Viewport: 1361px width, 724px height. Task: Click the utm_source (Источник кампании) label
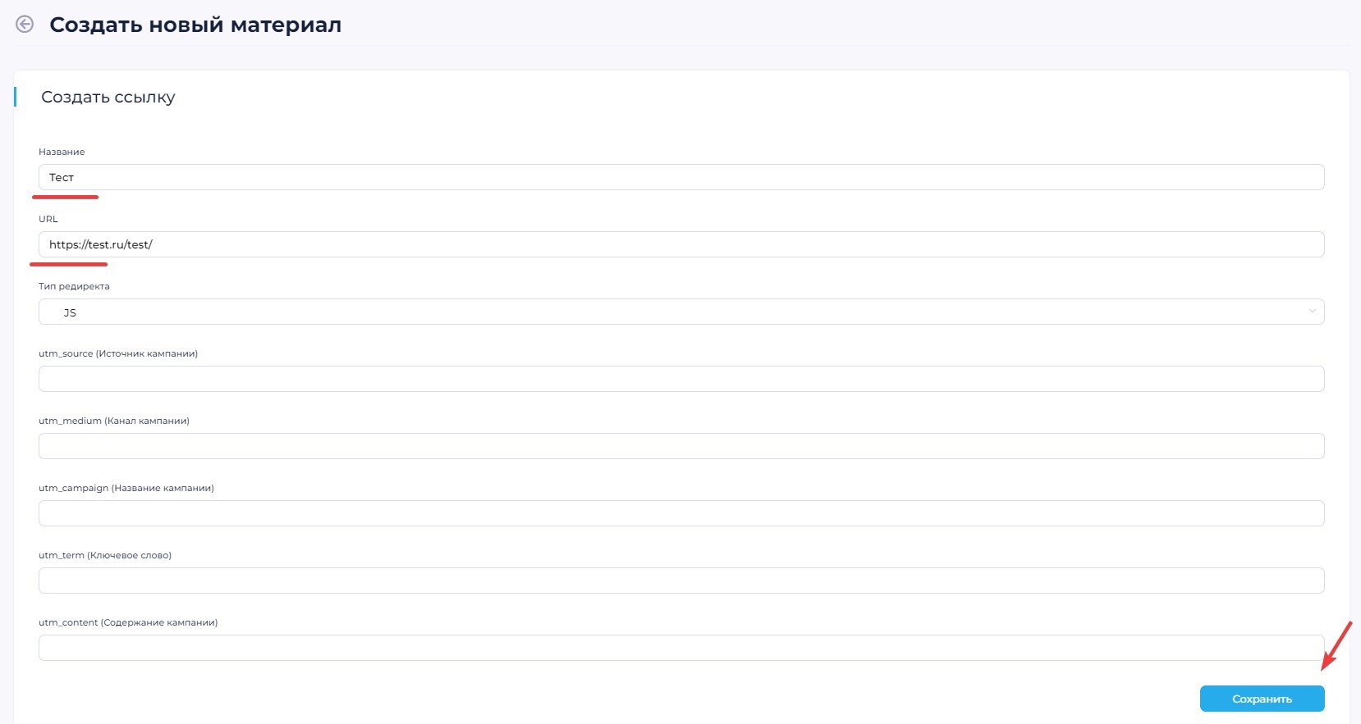[118, 353]
